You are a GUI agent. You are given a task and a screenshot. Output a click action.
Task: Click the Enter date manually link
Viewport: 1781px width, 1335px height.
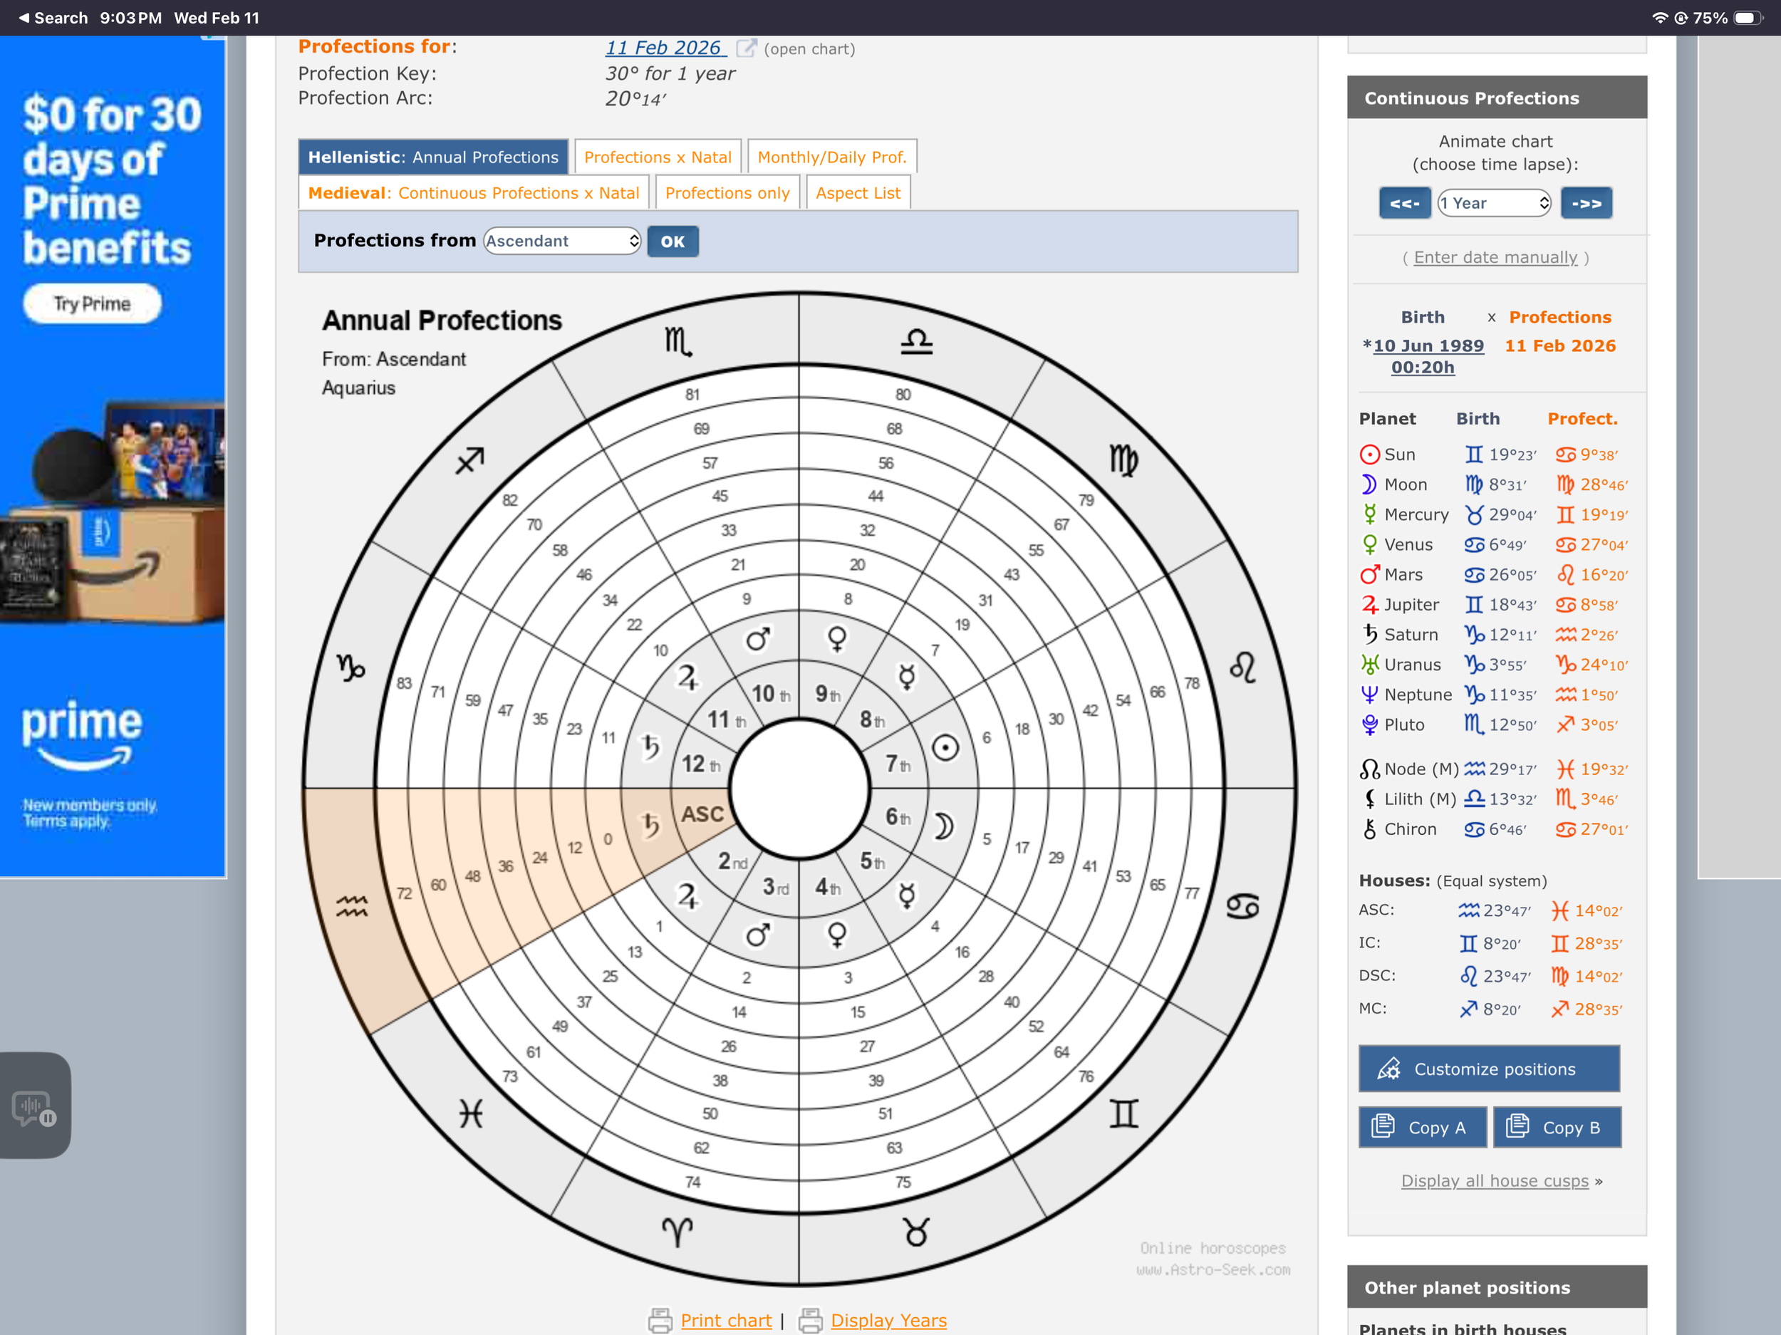[1495, 258]
